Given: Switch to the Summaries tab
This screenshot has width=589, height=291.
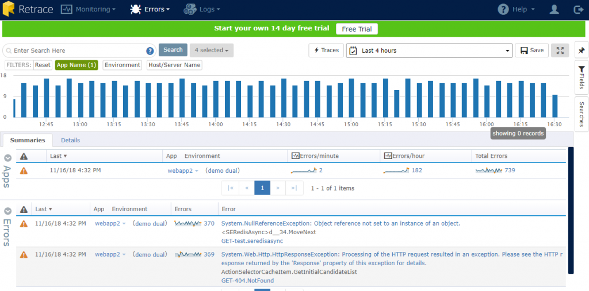Looking at the screenshot, I should coord(28,140).
